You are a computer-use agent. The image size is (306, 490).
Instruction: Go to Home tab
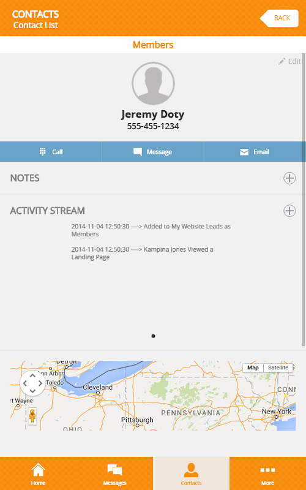pyautogui.click(x=38, y=473)
